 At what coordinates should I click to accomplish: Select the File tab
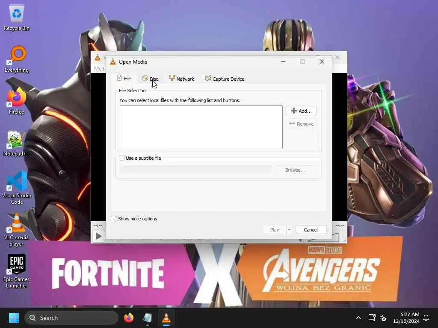[x=124, y=79]
